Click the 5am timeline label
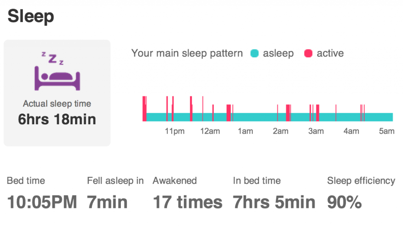403x228 pixels. point(386,131)
